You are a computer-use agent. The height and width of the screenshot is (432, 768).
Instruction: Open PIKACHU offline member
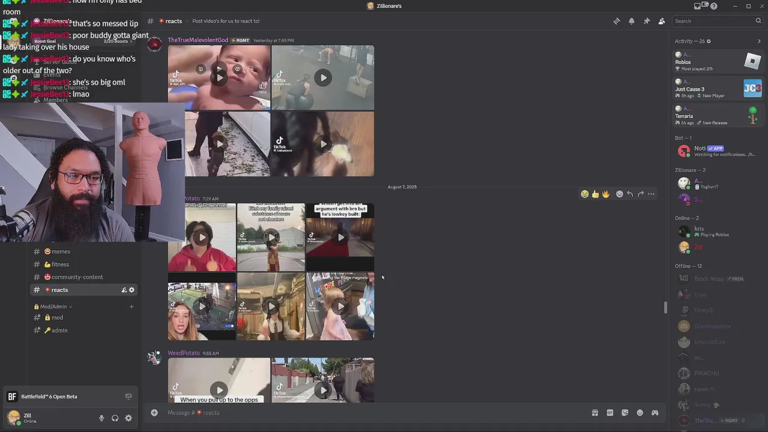coord(718,373)
